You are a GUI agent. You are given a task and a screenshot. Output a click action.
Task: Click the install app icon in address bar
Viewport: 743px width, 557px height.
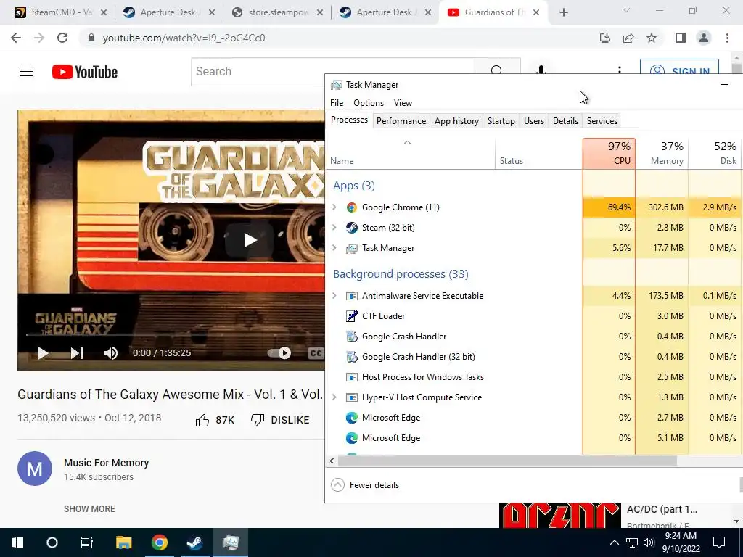[605, 38]
